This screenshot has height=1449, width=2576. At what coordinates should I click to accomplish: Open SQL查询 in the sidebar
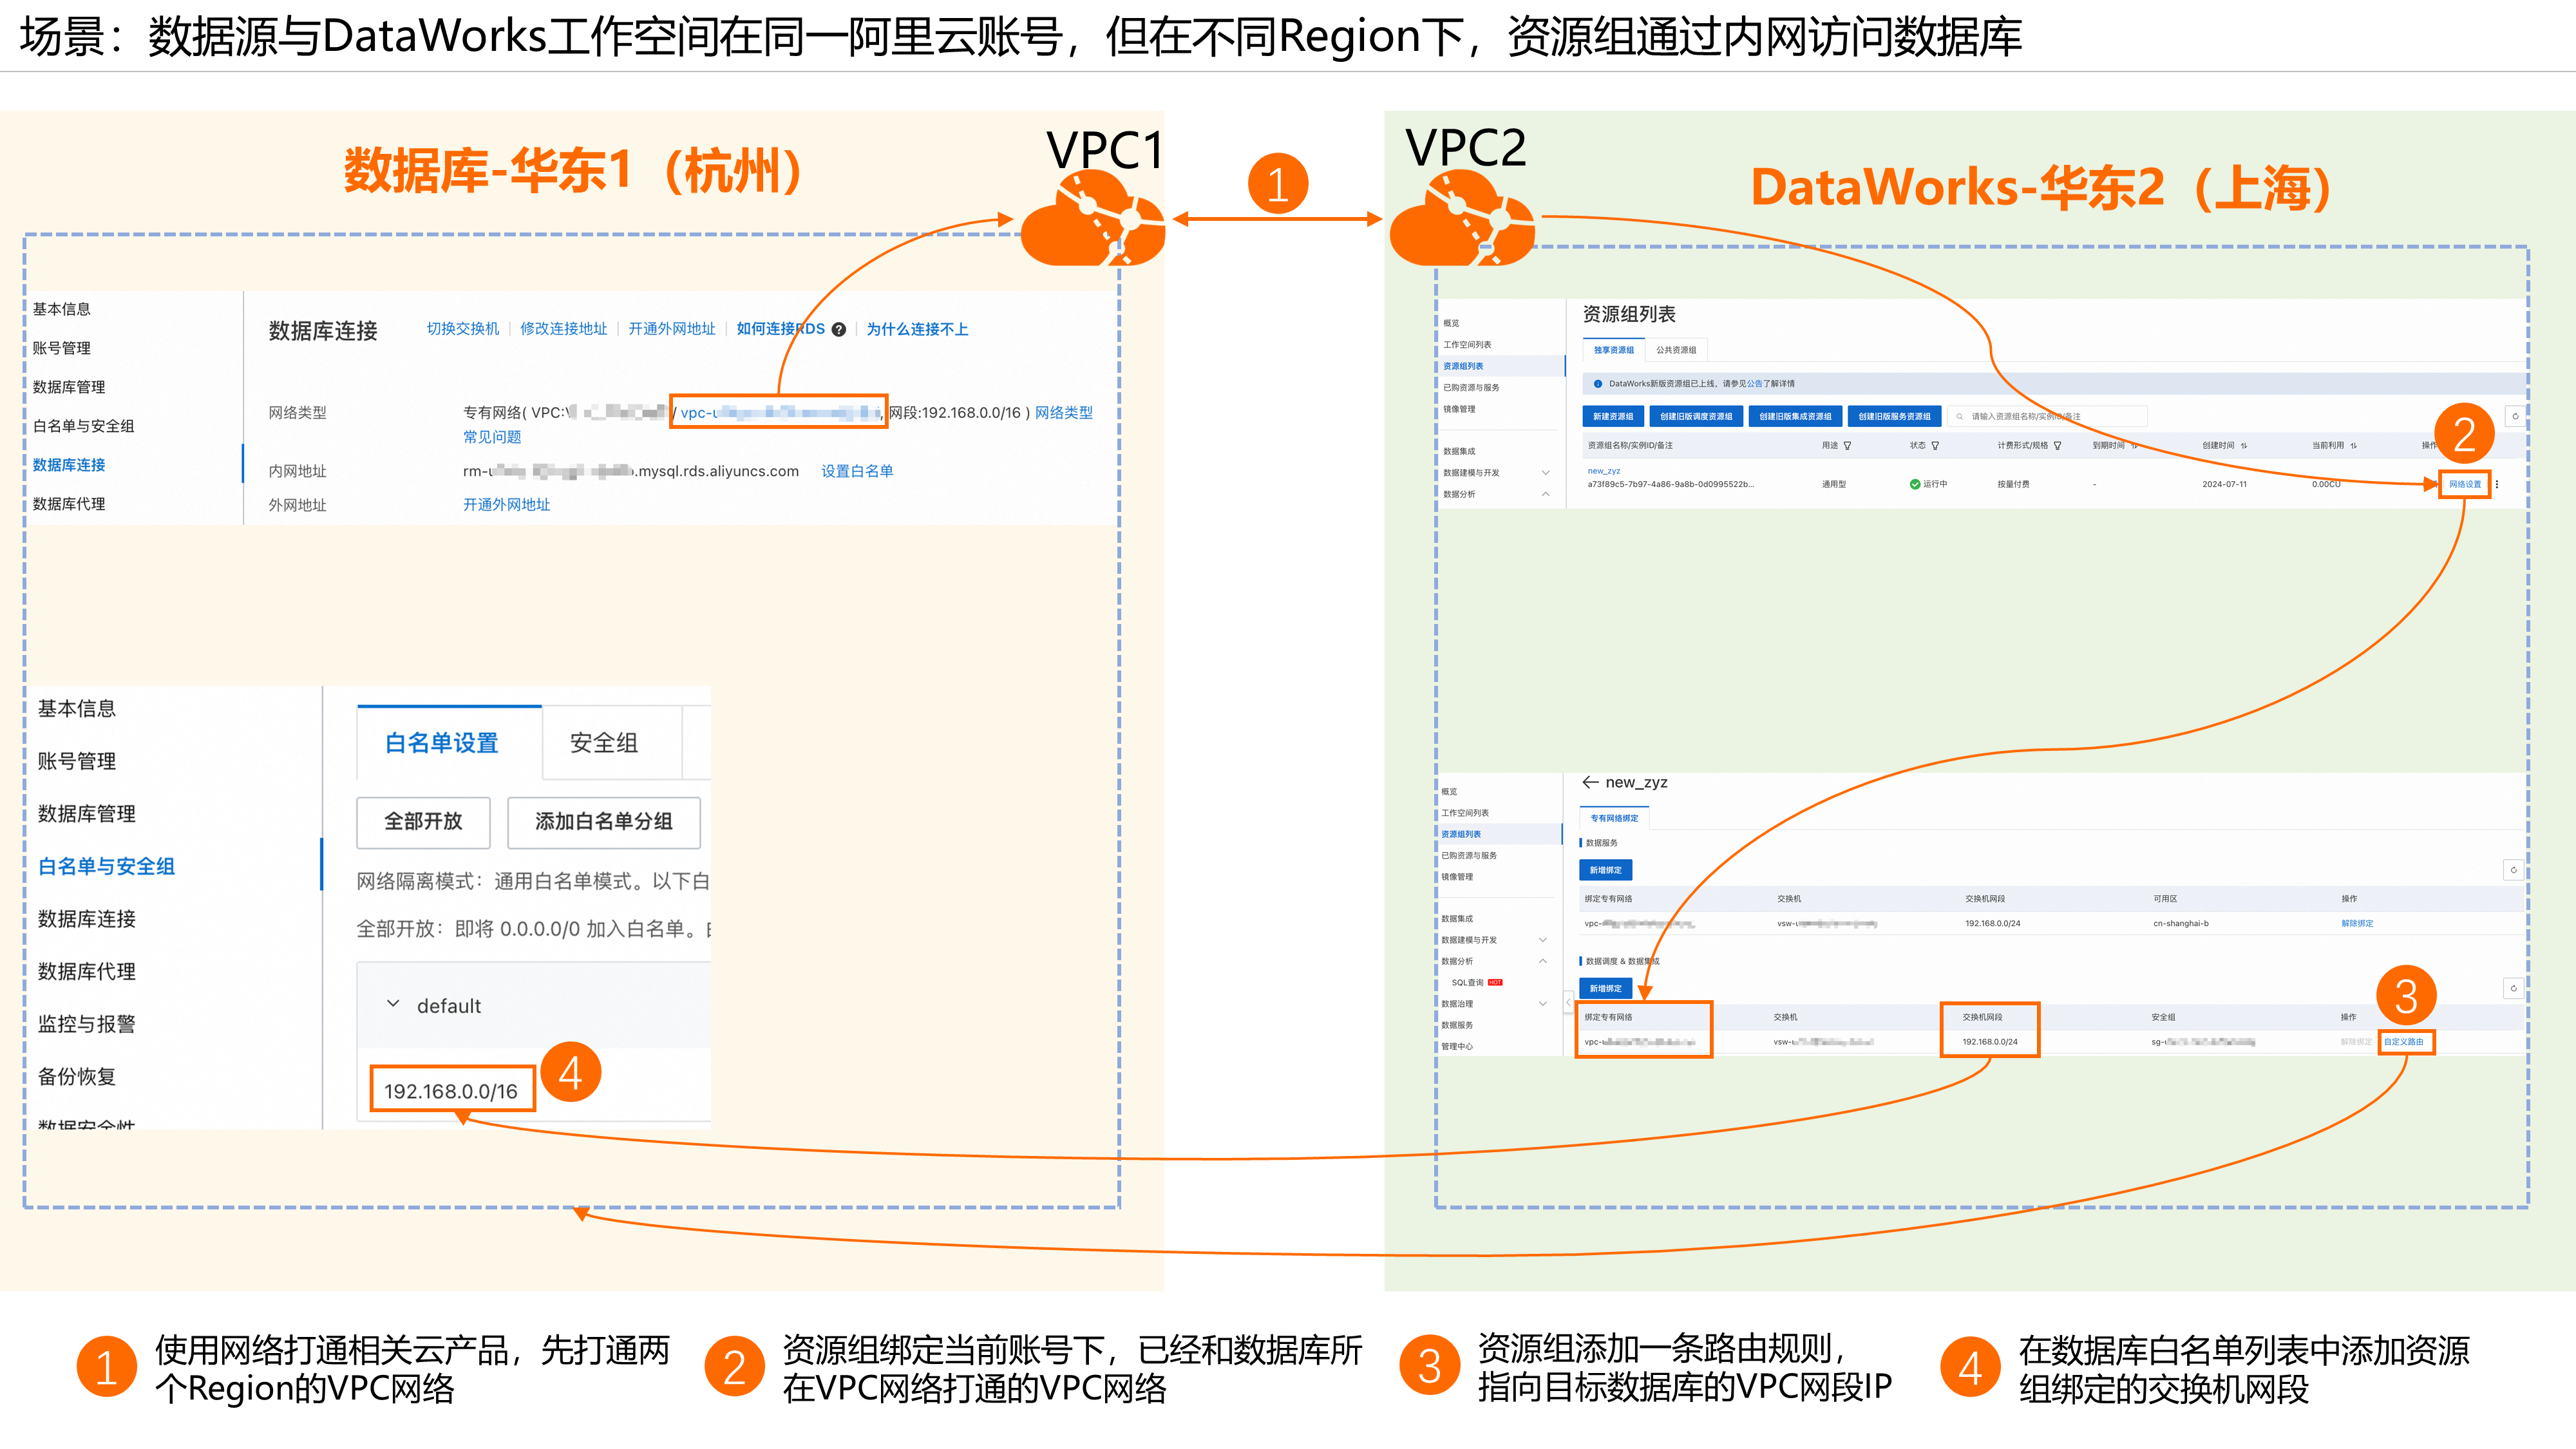[x=1467, y=982]
